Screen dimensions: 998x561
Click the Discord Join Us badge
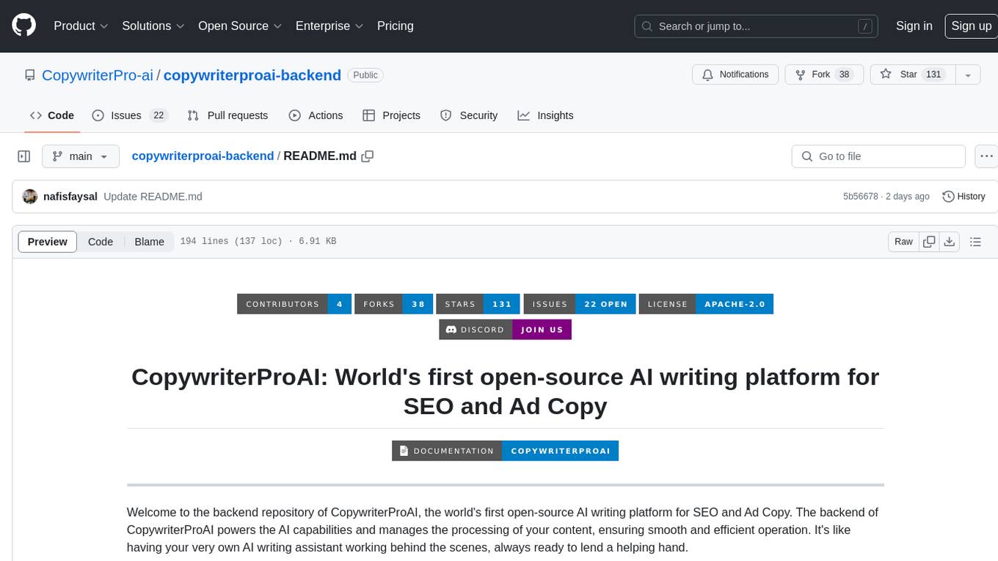point(505,330)
